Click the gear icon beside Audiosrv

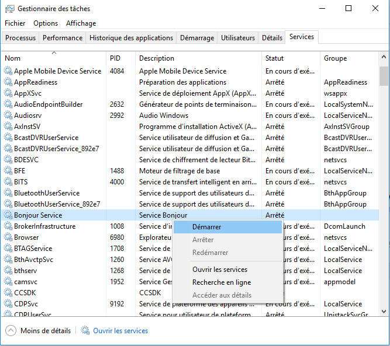(8, 116)
